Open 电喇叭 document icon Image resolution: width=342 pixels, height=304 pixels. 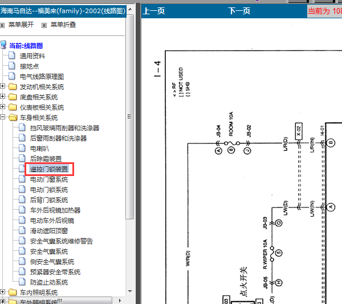click(x=22, y=148)
